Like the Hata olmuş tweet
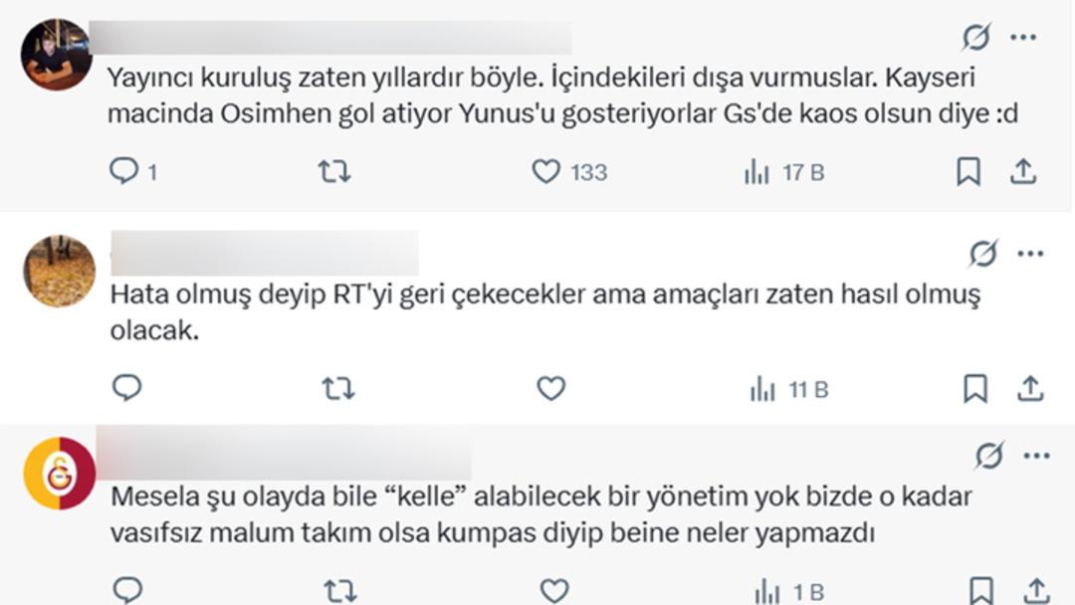 pyautogui.click(x=551, y=388)
